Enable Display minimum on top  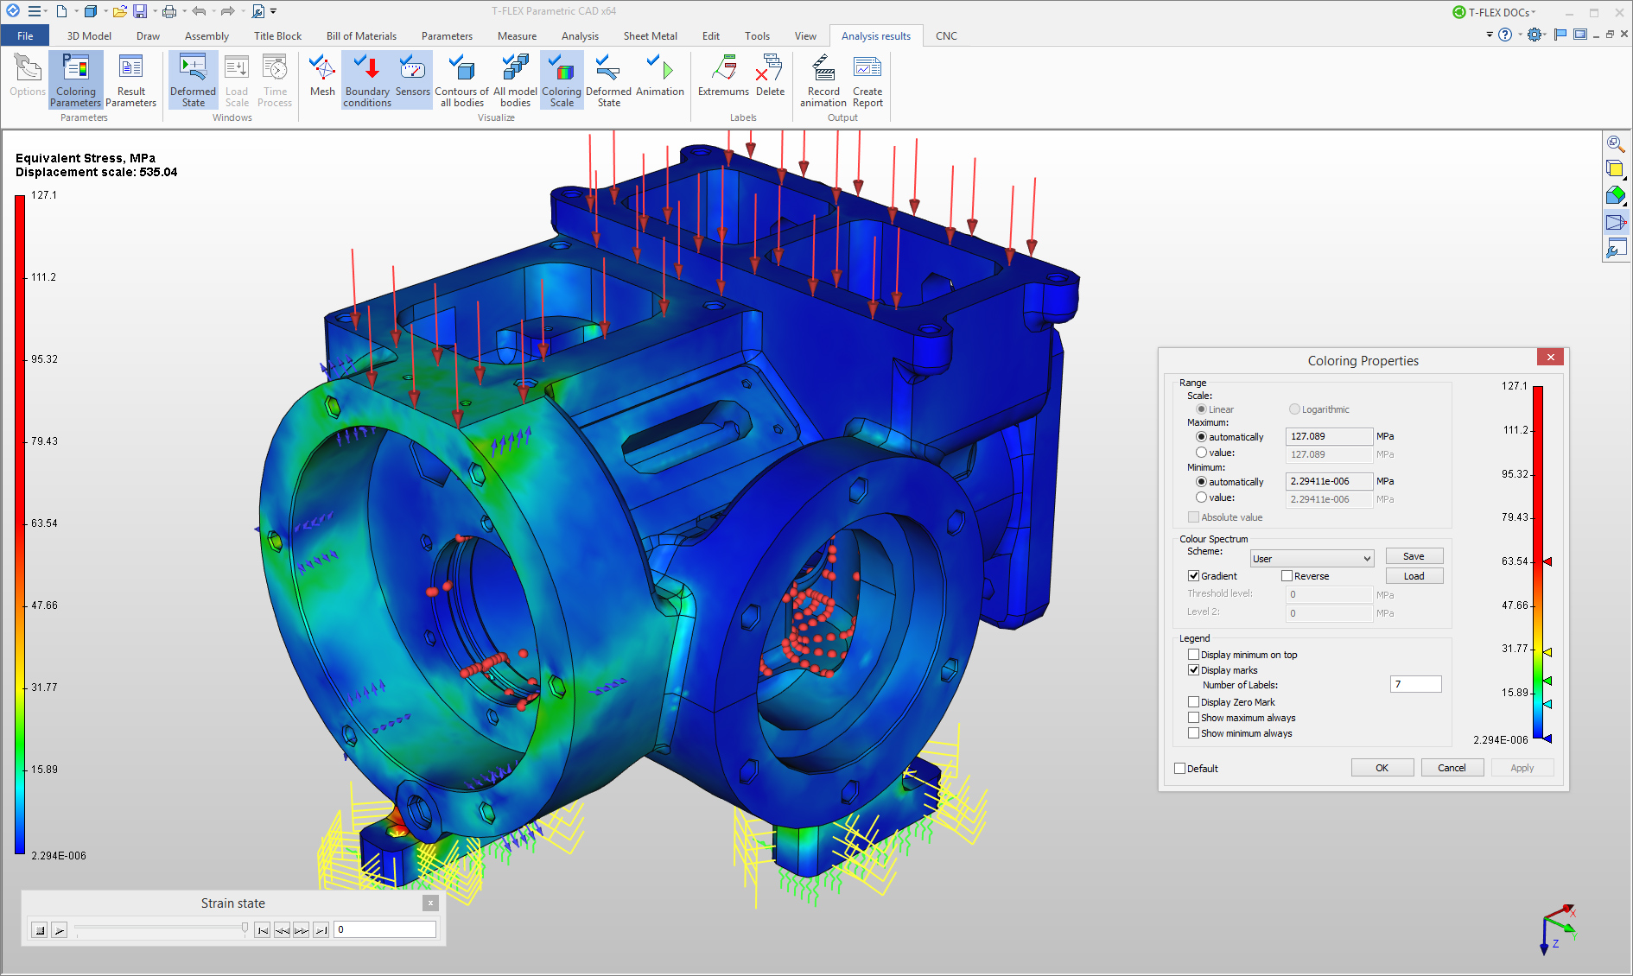pos(1193,655)
